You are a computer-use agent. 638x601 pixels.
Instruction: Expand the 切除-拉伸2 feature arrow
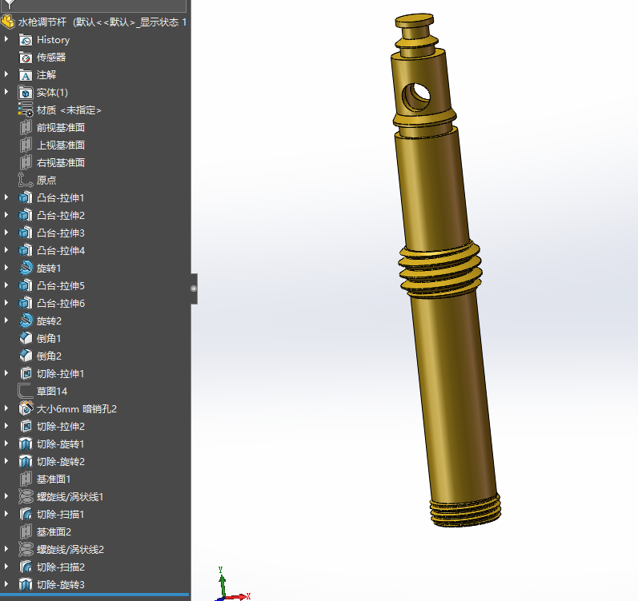(x=6, y=426)
